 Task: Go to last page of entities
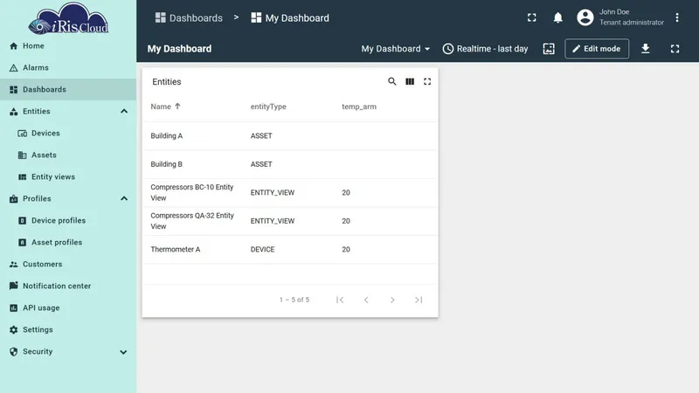click(x=419, y=300)
